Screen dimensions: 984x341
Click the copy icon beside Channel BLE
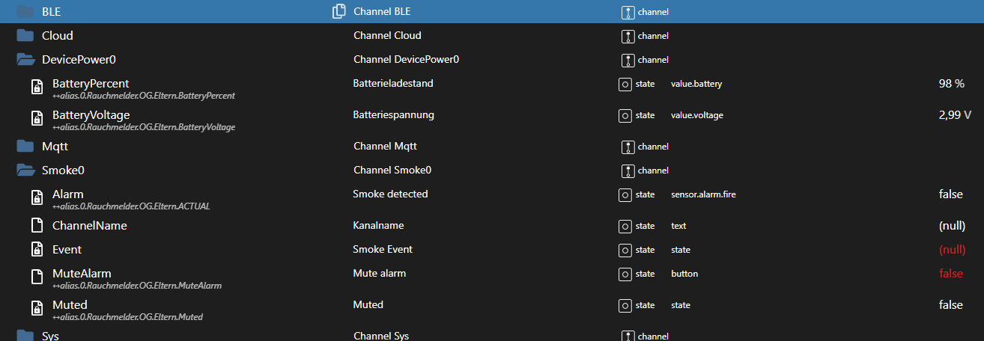339,11
